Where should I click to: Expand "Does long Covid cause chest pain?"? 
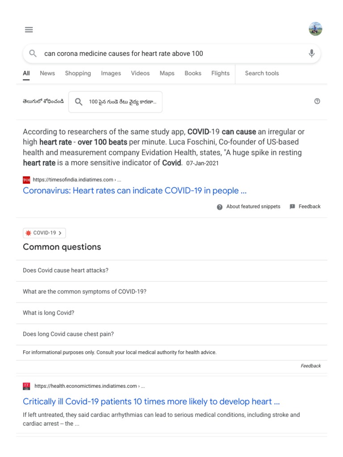pos(68,334)
